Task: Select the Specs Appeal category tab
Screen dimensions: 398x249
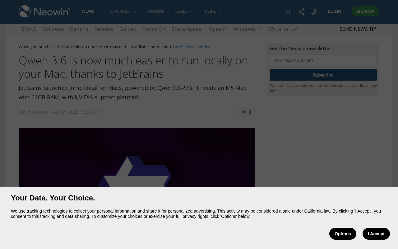Action: click(x=187, y=29)
